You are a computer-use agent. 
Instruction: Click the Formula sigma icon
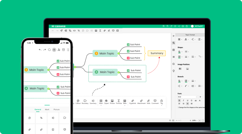click(119, 101)
